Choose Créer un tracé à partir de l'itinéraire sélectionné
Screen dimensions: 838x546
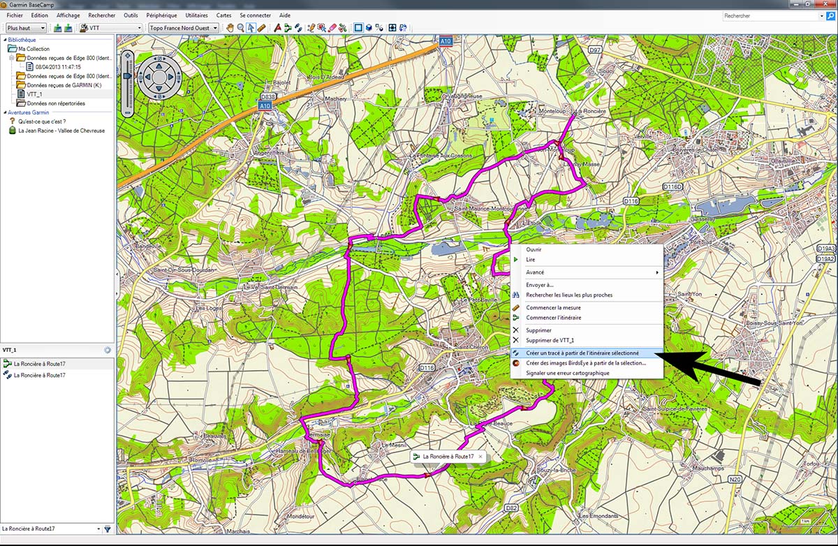pyautogui.click(x=587, y=353)
